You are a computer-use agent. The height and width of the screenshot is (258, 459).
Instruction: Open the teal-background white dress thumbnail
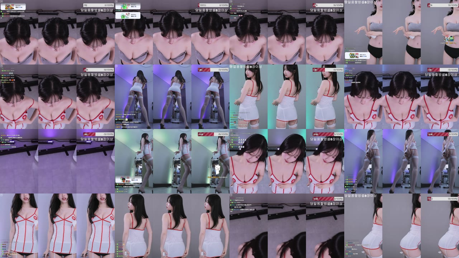point(287,97)
